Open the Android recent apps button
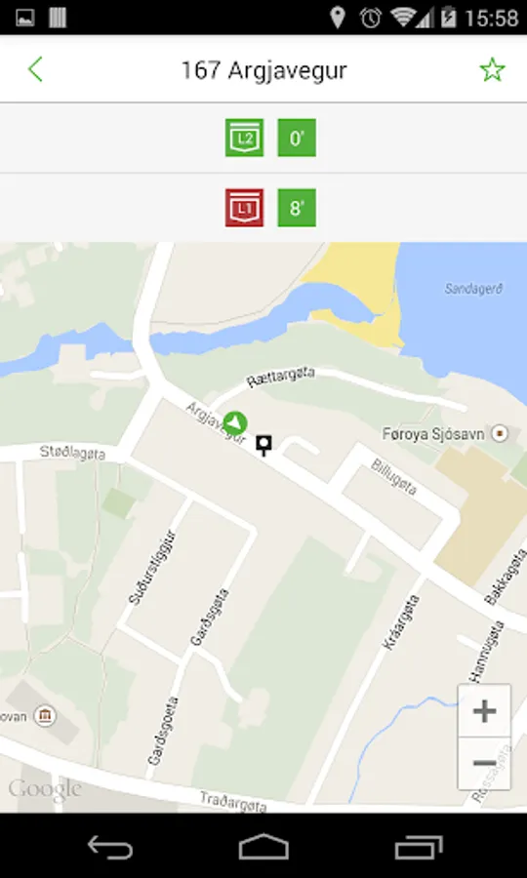 [419, 847]
